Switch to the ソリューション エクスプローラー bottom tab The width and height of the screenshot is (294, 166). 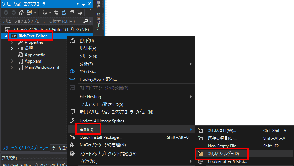coord(25,148)
